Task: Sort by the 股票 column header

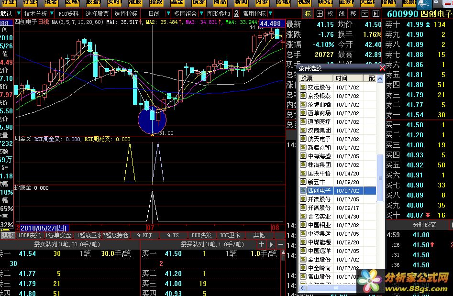Action: pos(316,78)
